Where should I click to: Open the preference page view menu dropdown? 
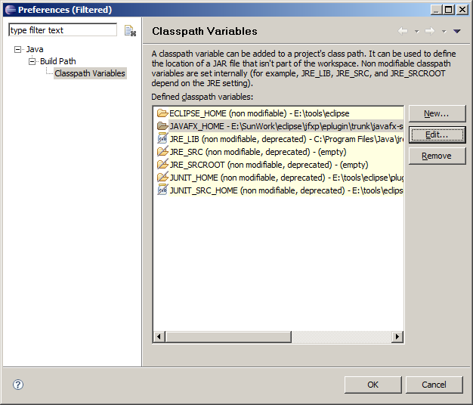pyautogui.click(x=456, y=32)
